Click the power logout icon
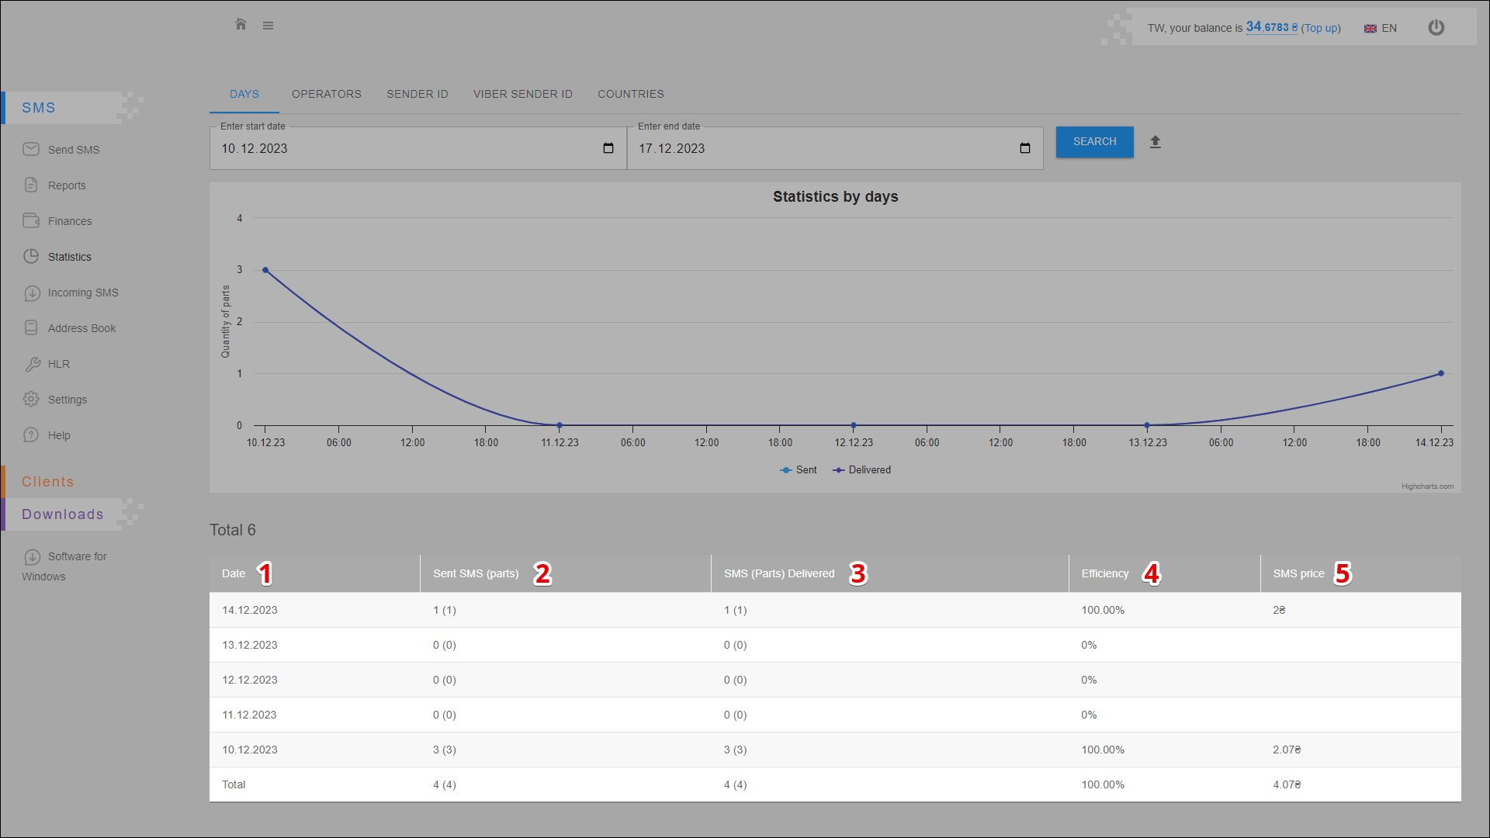Screen dimensions: 1490x838 click(x=1436, y=28)
